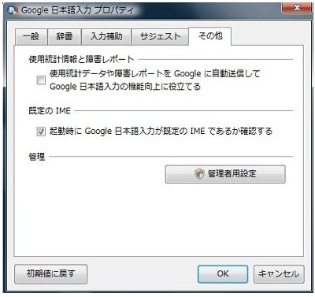Screen dimensions: 315x297
Task: Click the Google Japanese Input title bar icon
Action: tap(13, 11)
